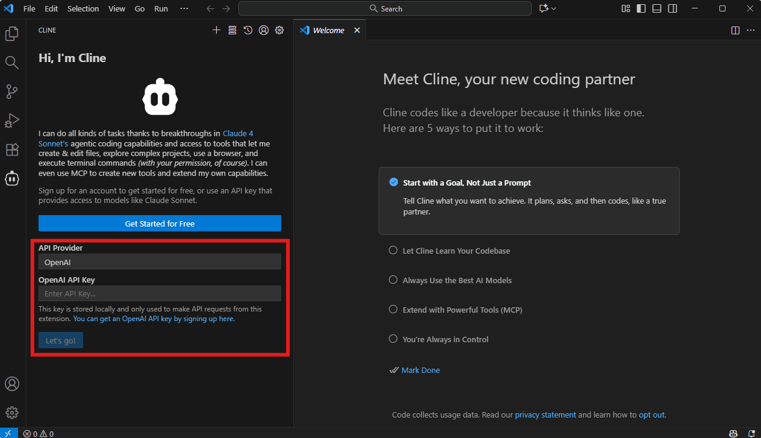Select 'Always Use the Best AI Models' step

click(457, 280)
